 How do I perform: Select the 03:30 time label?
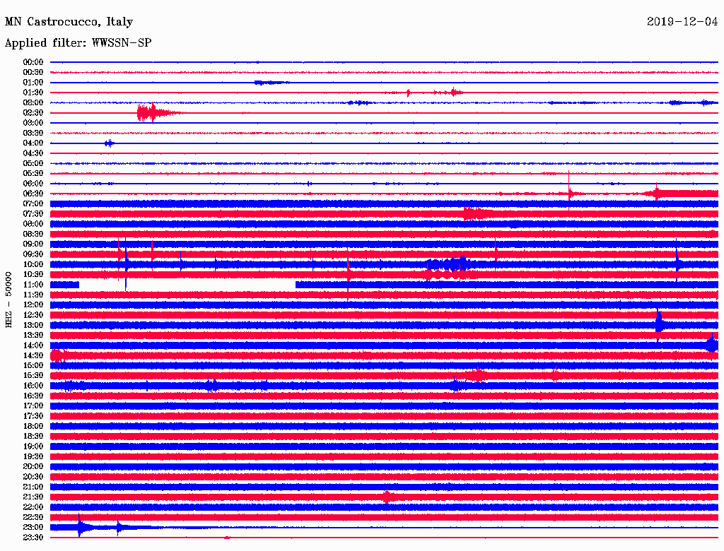click(33, 133)
